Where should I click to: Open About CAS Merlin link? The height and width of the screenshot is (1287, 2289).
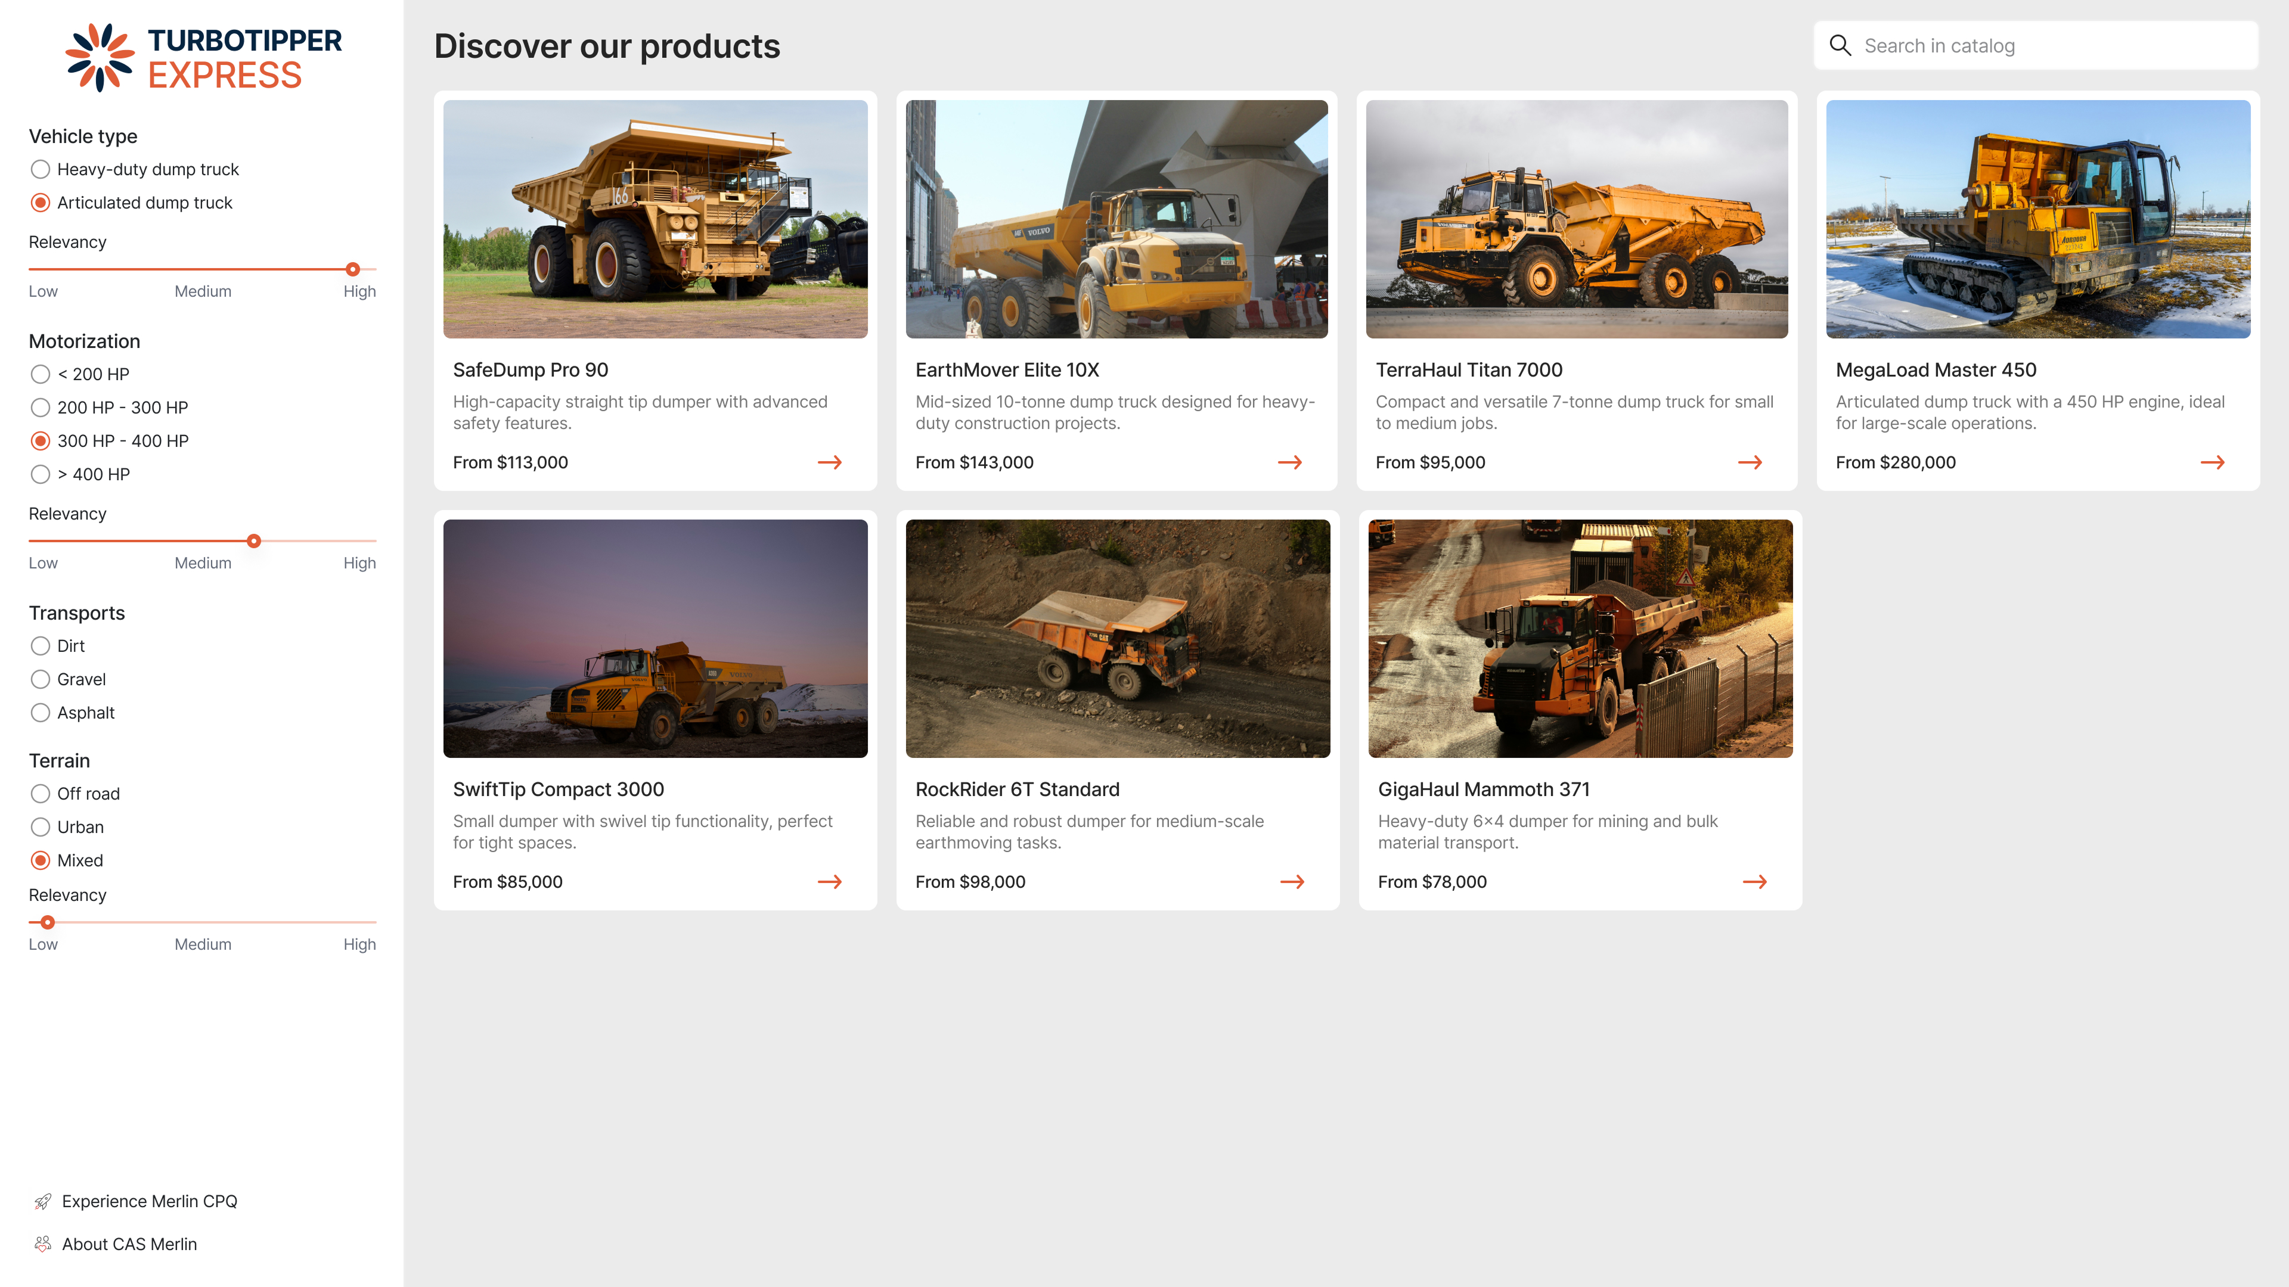(129, 1244)
